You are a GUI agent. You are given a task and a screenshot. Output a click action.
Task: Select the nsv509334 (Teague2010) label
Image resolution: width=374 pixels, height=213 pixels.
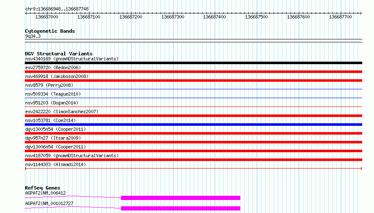[53, 94]
